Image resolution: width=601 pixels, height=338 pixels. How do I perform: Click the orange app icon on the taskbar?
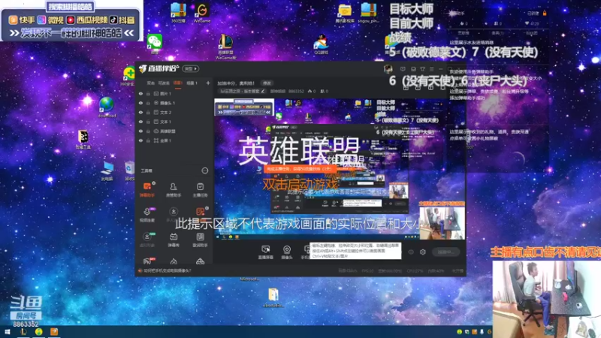54,332
